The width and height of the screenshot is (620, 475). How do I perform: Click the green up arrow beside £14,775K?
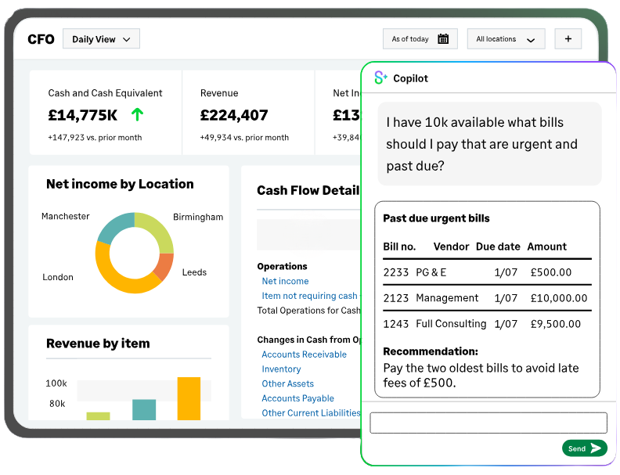(138, 114)
